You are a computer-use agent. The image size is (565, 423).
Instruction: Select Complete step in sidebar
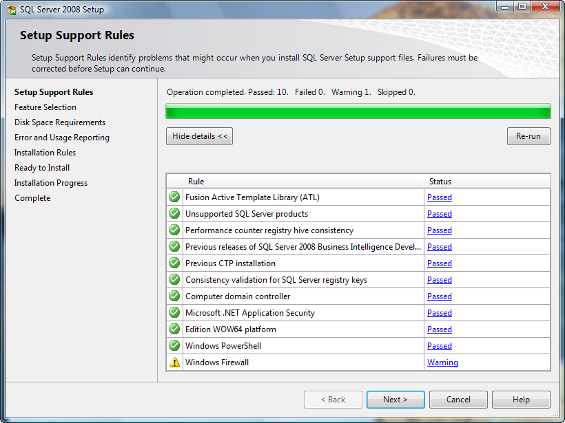[32, 198]
